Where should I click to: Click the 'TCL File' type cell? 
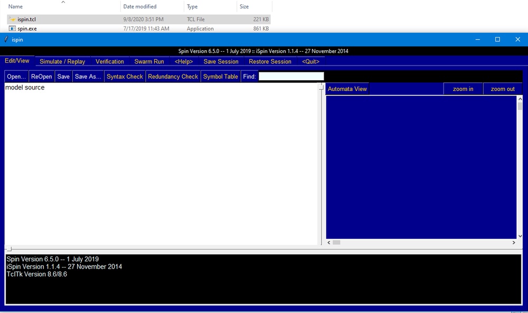[x=196, y=19]
